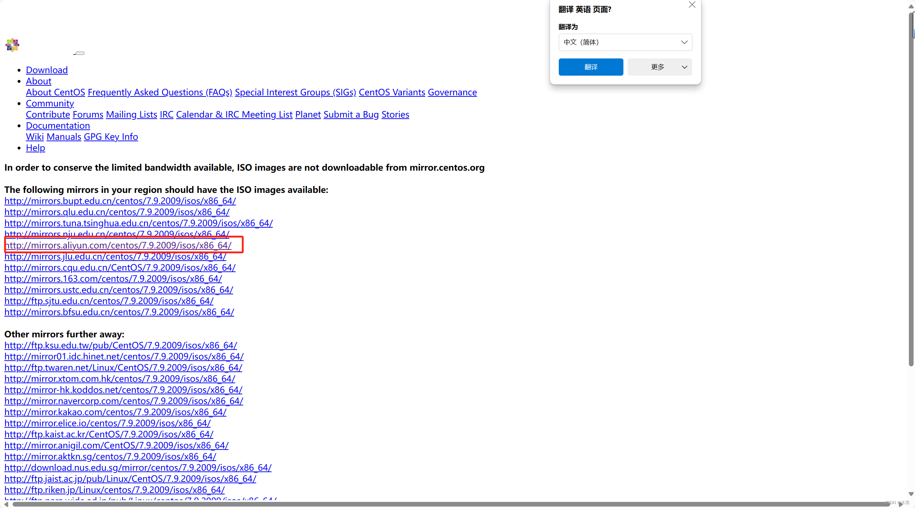Viewport: 915px width, 508px height.
Task: Open the tsinghua tuna mirror link
Action: click(138, 223)
